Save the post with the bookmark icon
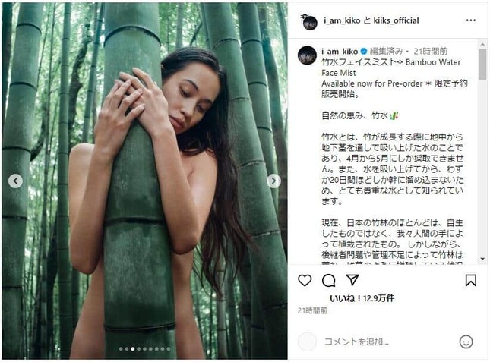 point(470,280)
